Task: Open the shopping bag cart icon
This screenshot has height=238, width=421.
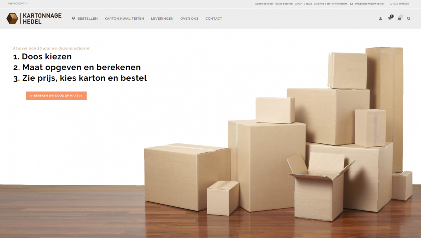Action: tap(399, 19)
